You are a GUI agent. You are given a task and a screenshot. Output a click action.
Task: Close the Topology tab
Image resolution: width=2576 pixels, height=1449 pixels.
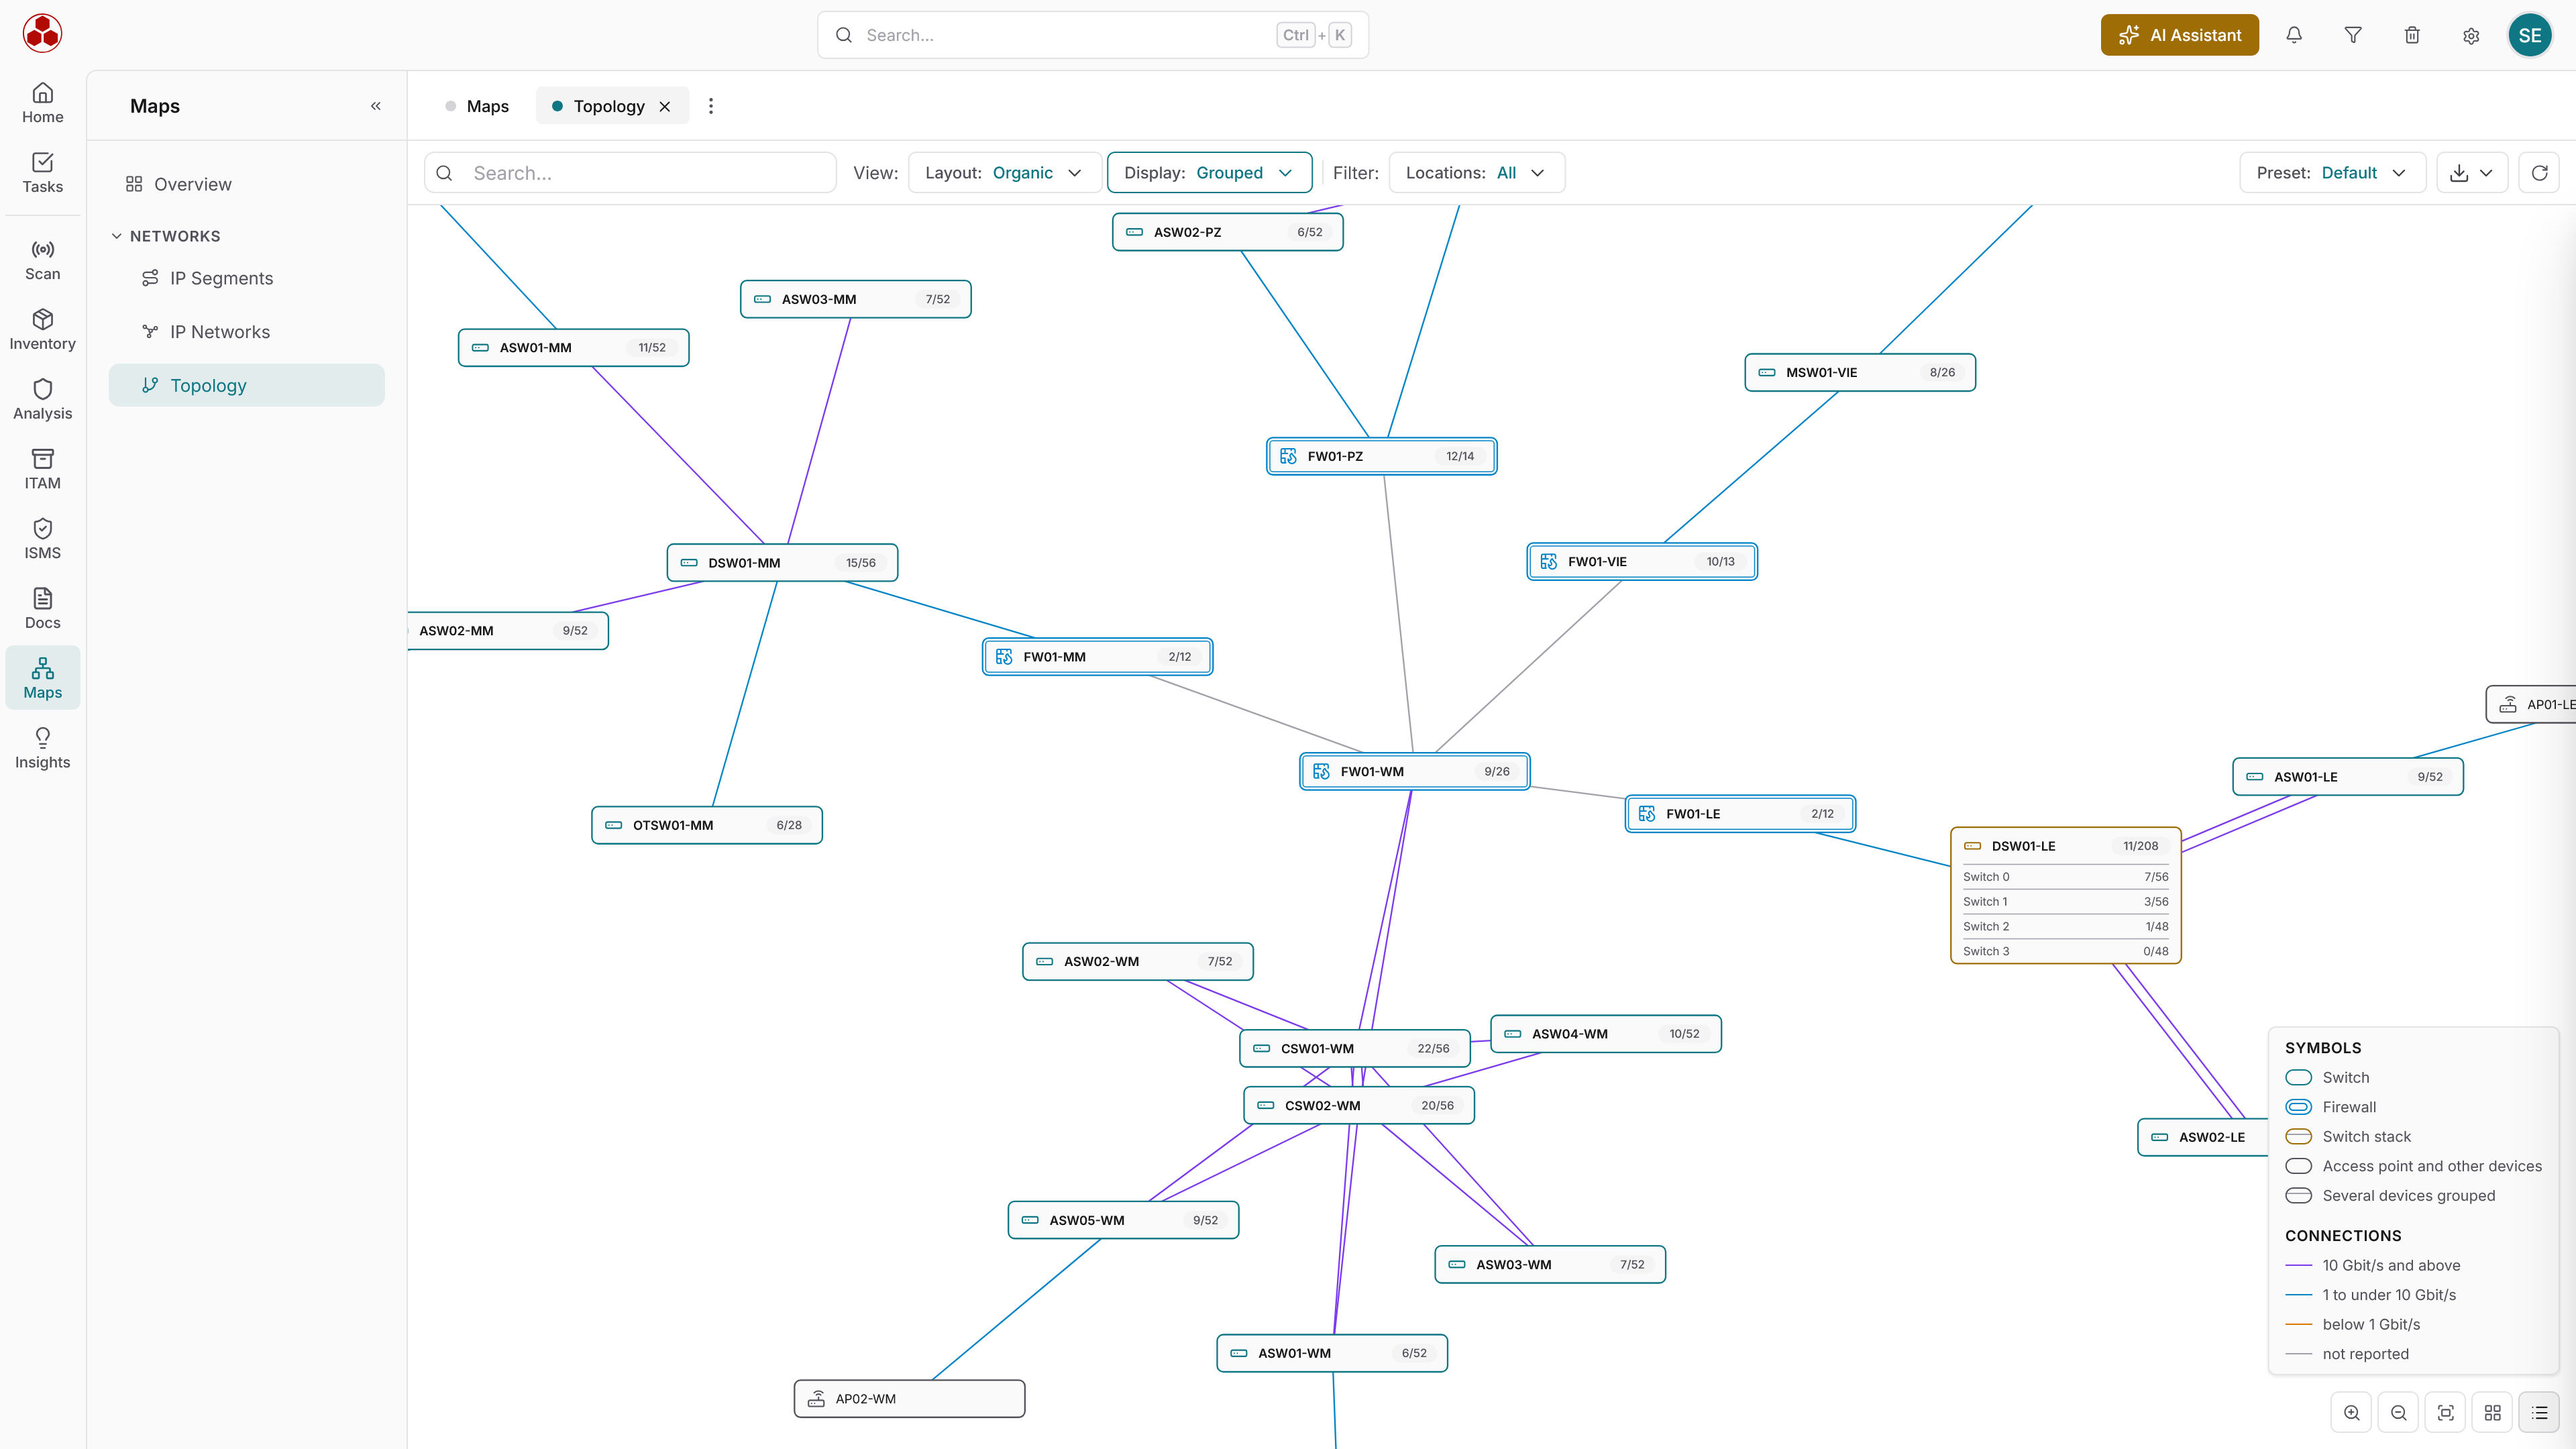(665, 106)
